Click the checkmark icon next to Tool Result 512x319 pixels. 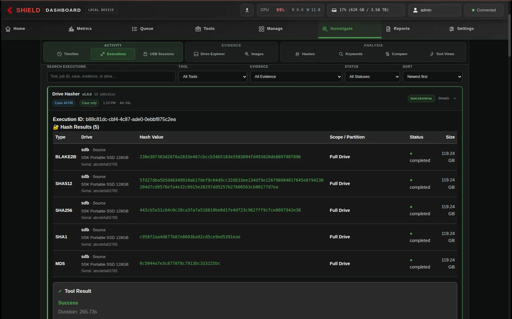60,291
